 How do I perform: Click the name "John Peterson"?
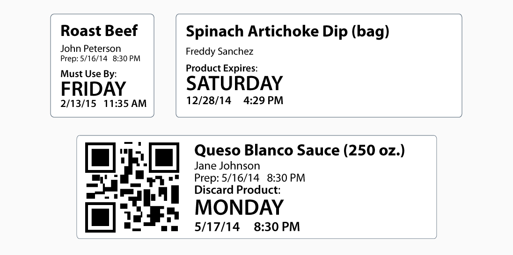coord(91,49)
